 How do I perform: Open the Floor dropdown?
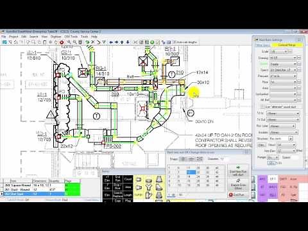click(x=283, y=82)
